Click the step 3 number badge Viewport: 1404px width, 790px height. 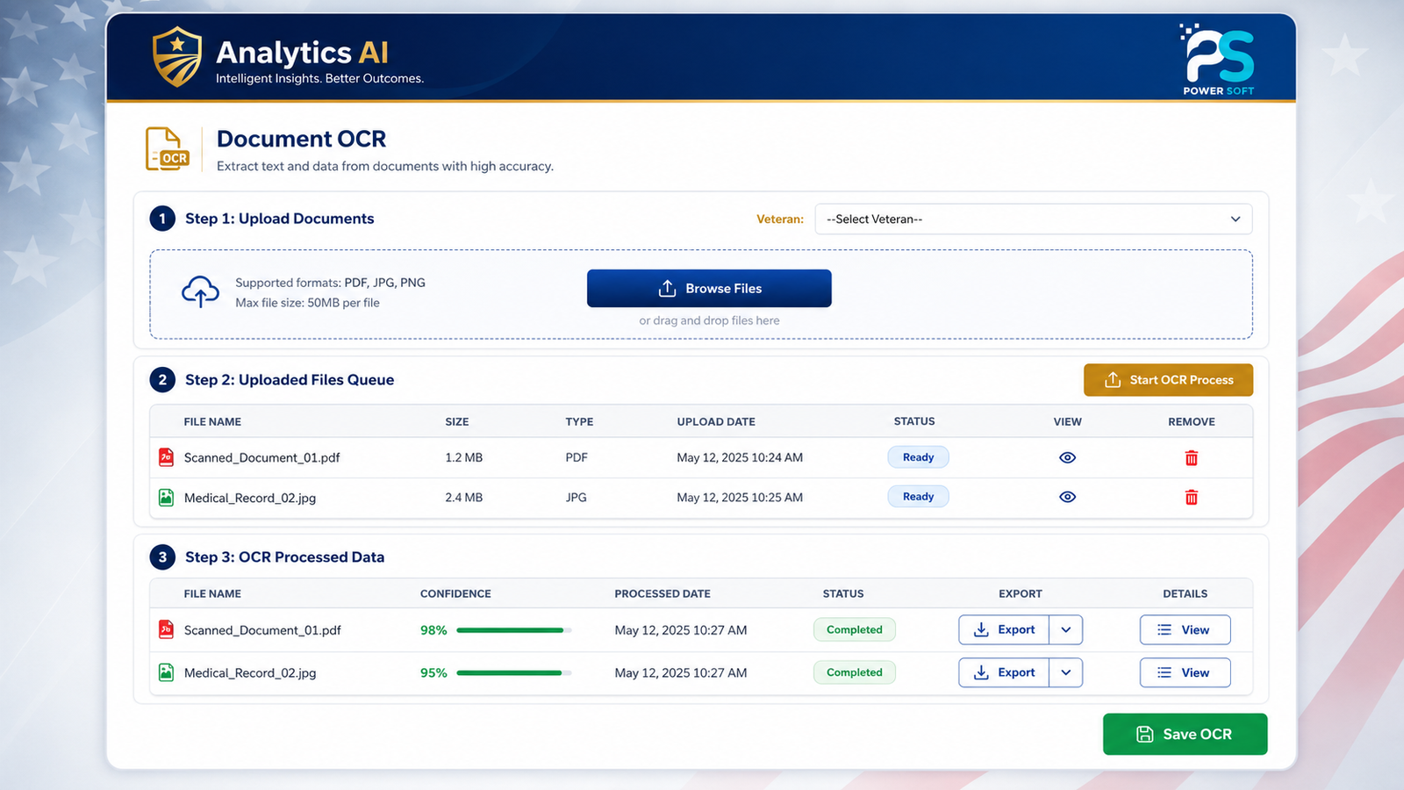coord(162,557)
